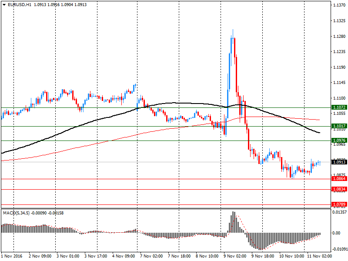348x261 pixels.
Task: Select the red 1.0864 support level label
Action: coord(339,179)
